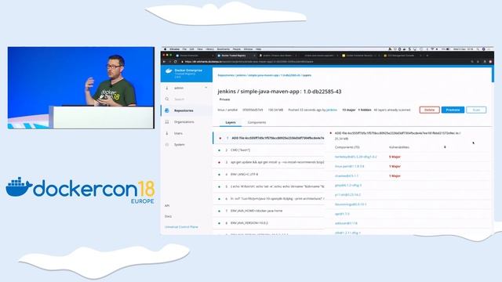Click the search magnifier icon in sidebar

click(167, 99)
